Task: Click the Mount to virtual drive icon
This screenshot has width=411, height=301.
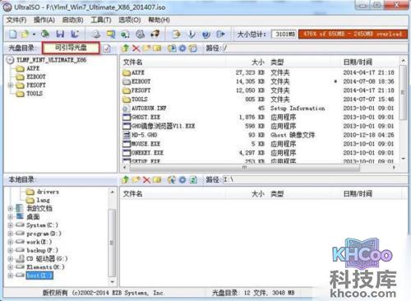Action: click(x=141, y=35)
